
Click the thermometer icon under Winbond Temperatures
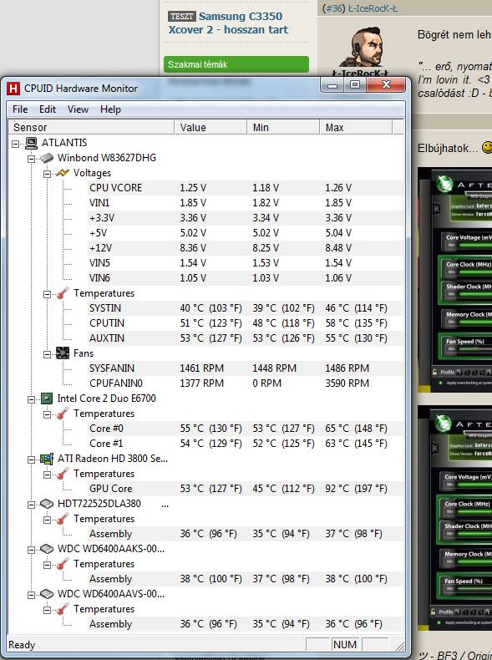point(63,293)
